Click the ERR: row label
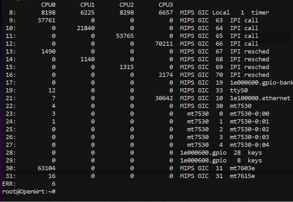 coord(9,184)
